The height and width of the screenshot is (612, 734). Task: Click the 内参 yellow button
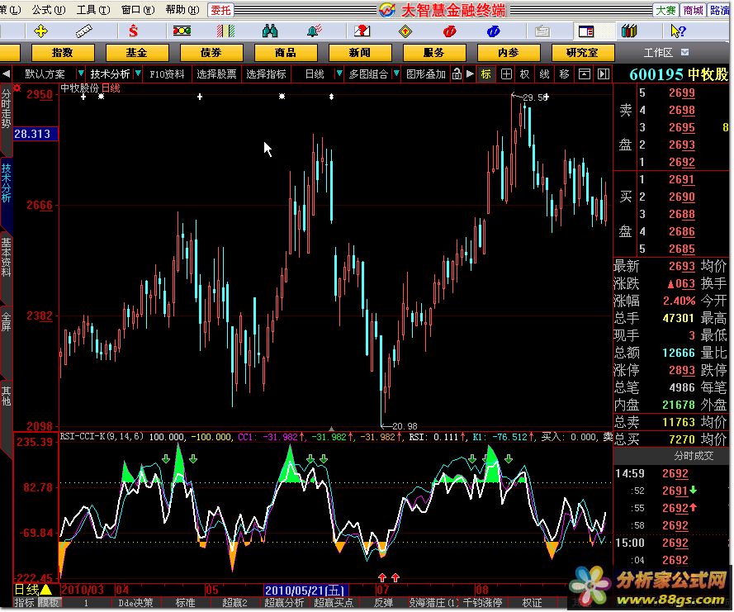coord(509,52)
